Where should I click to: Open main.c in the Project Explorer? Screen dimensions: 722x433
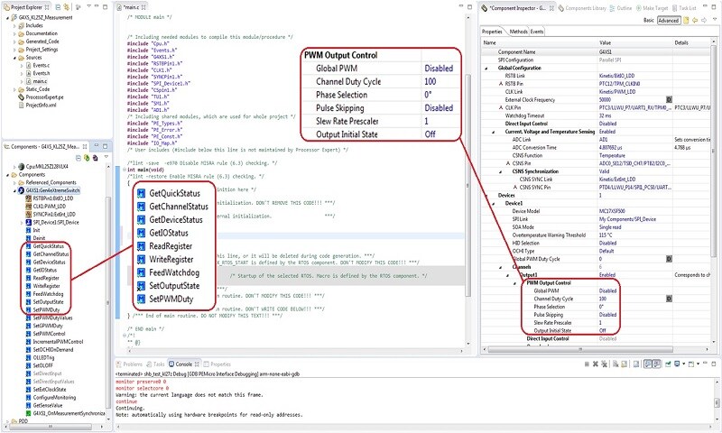[41, 80]
